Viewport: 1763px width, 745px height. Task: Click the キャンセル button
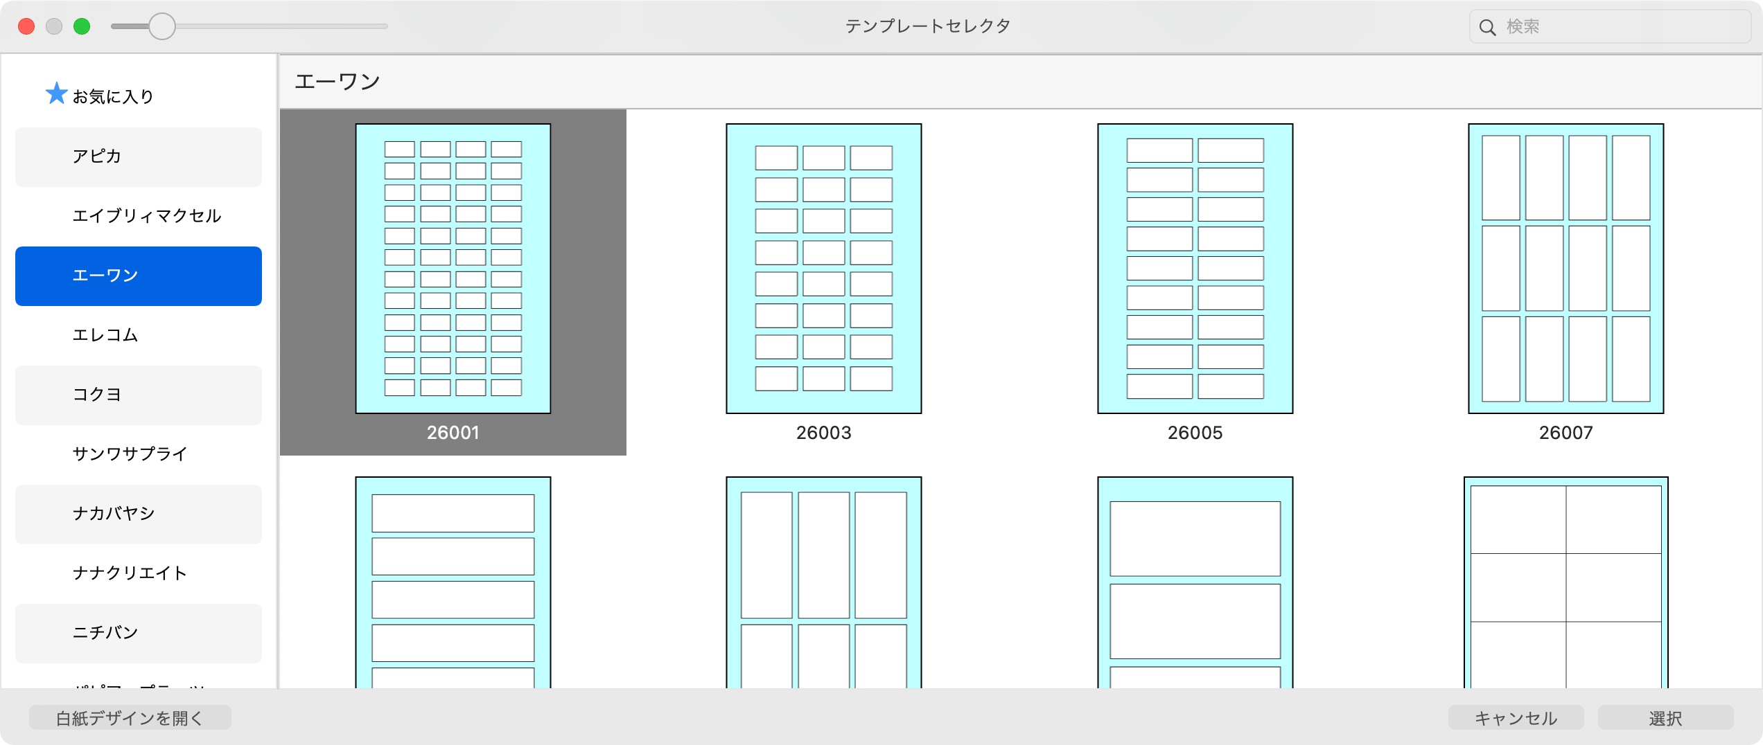[x=1516, y=718]
